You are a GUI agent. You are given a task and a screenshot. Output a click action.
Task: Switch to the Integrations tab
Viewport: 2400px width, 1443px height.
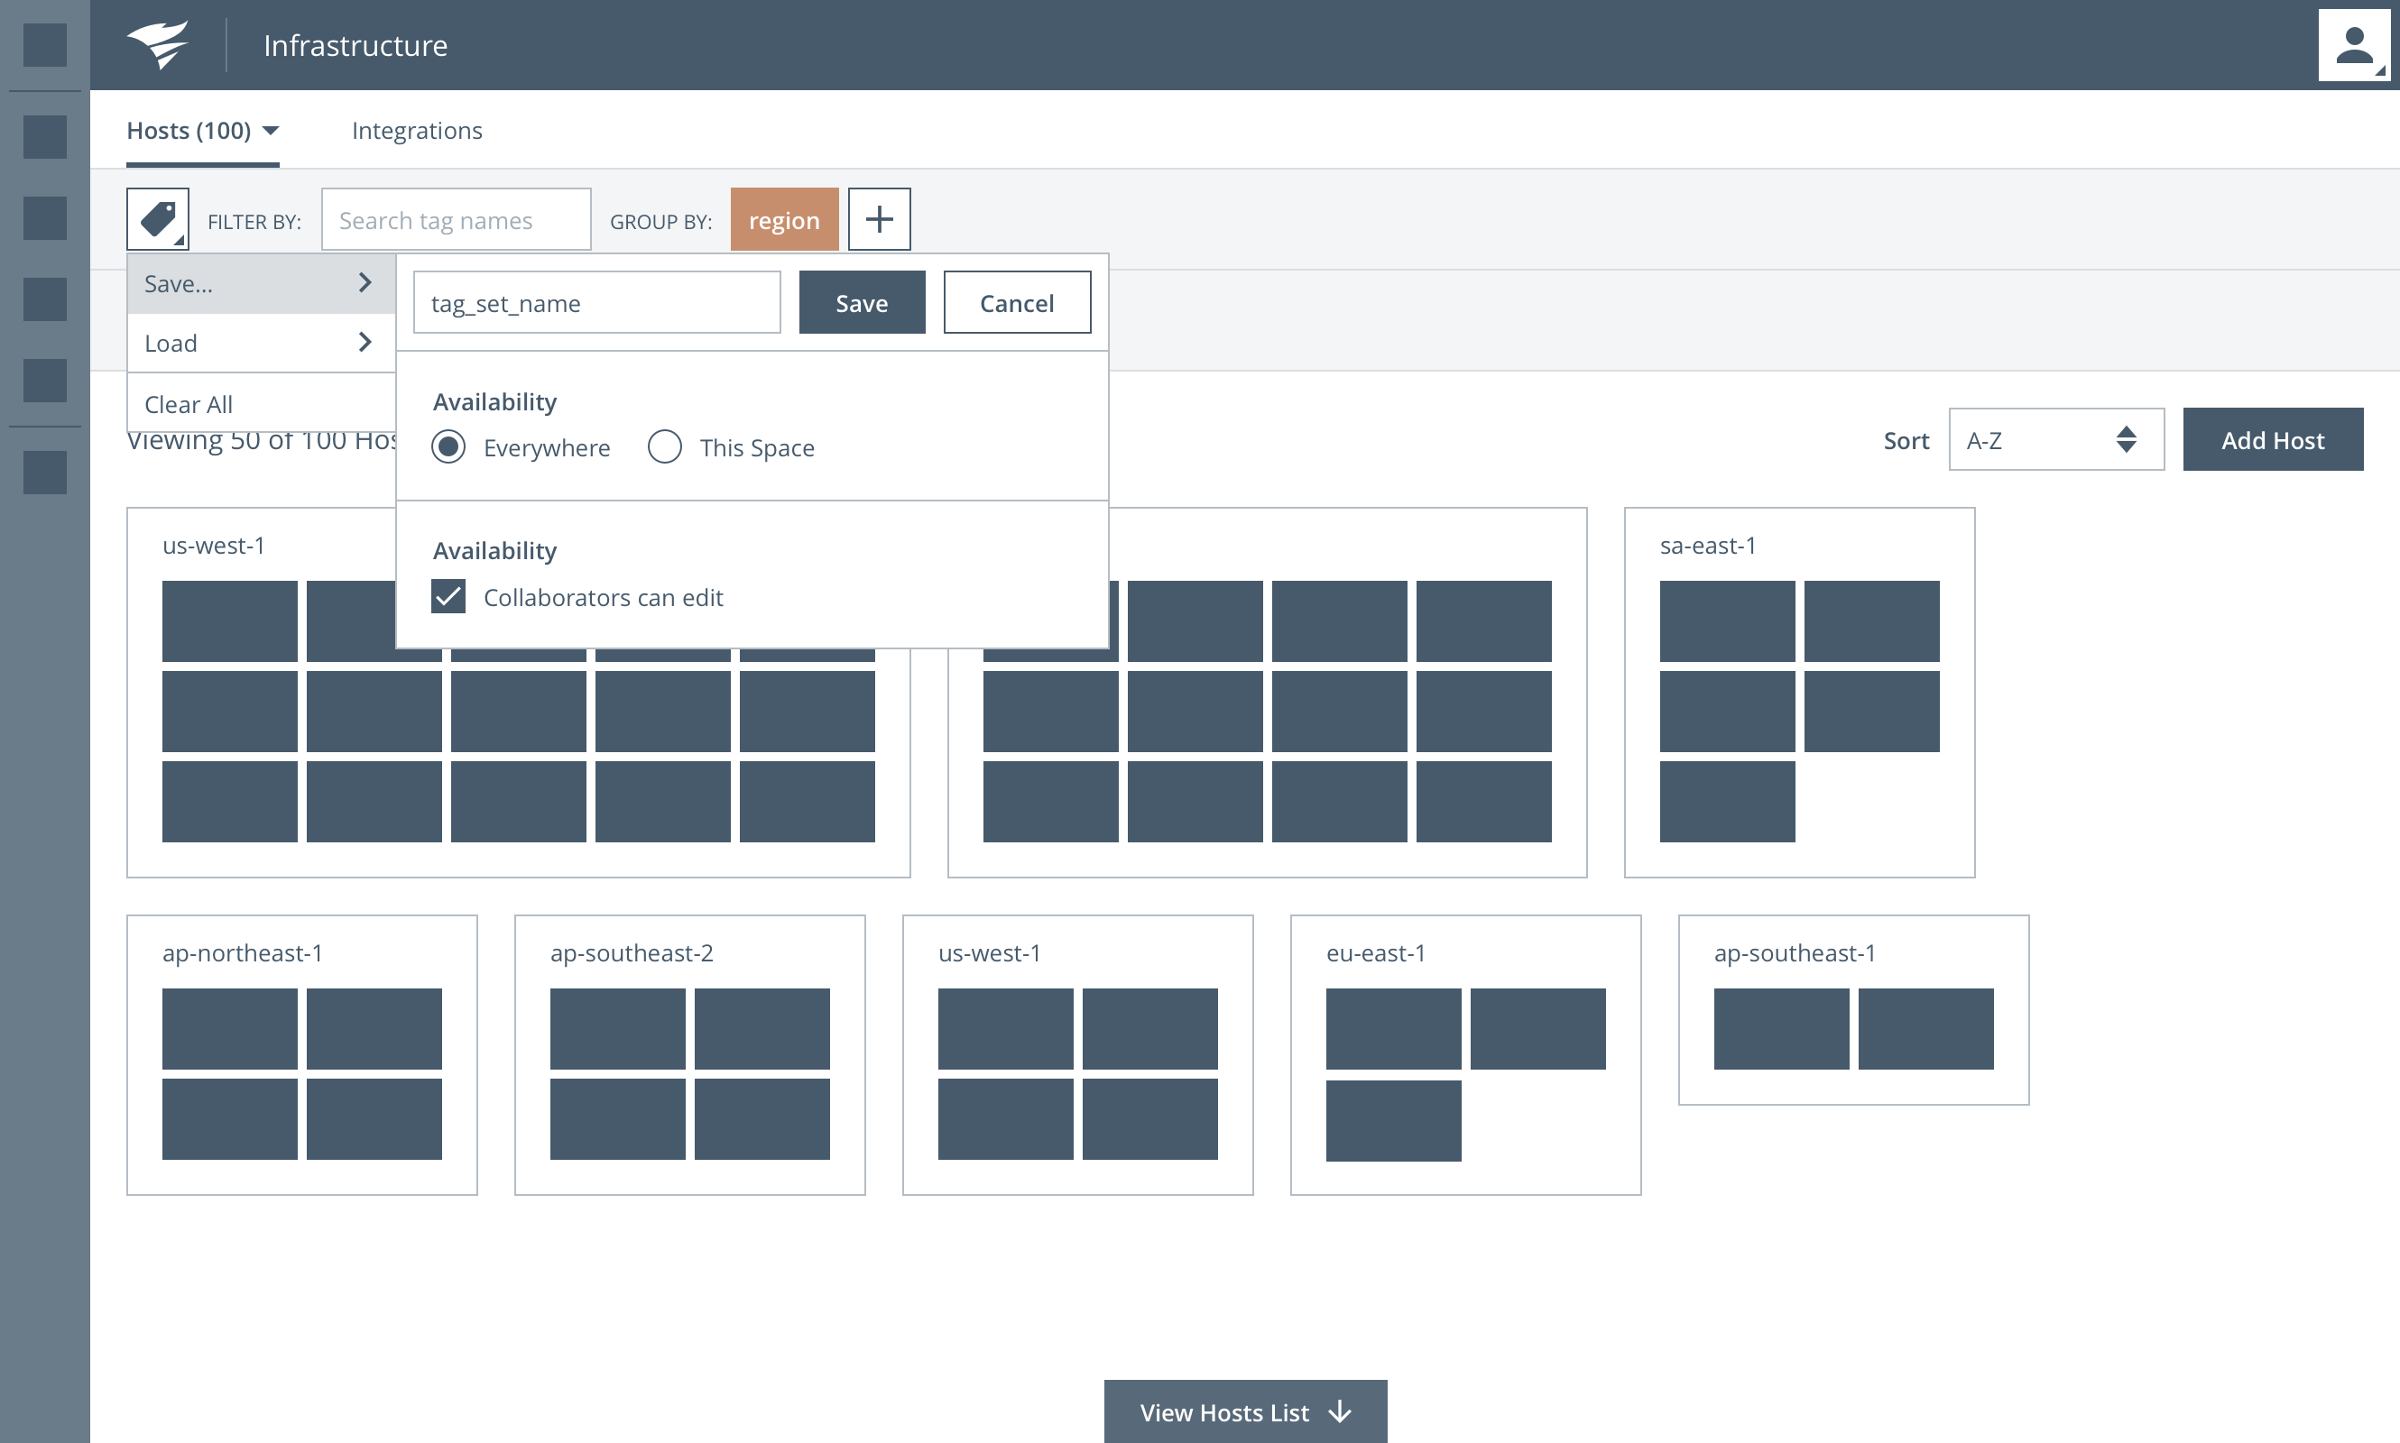coord(416,130)
